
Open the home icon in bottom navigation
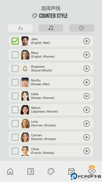pyautogui.click(x=10, y=171)
